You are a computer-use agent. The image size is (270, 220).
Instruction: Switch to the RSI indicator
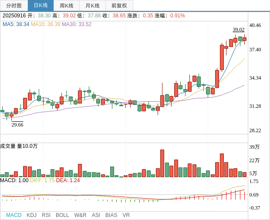46,215
